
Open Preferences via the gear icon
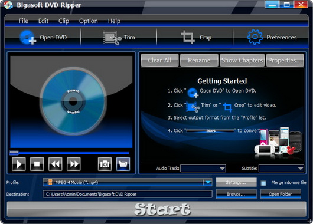tap(255, 37)
